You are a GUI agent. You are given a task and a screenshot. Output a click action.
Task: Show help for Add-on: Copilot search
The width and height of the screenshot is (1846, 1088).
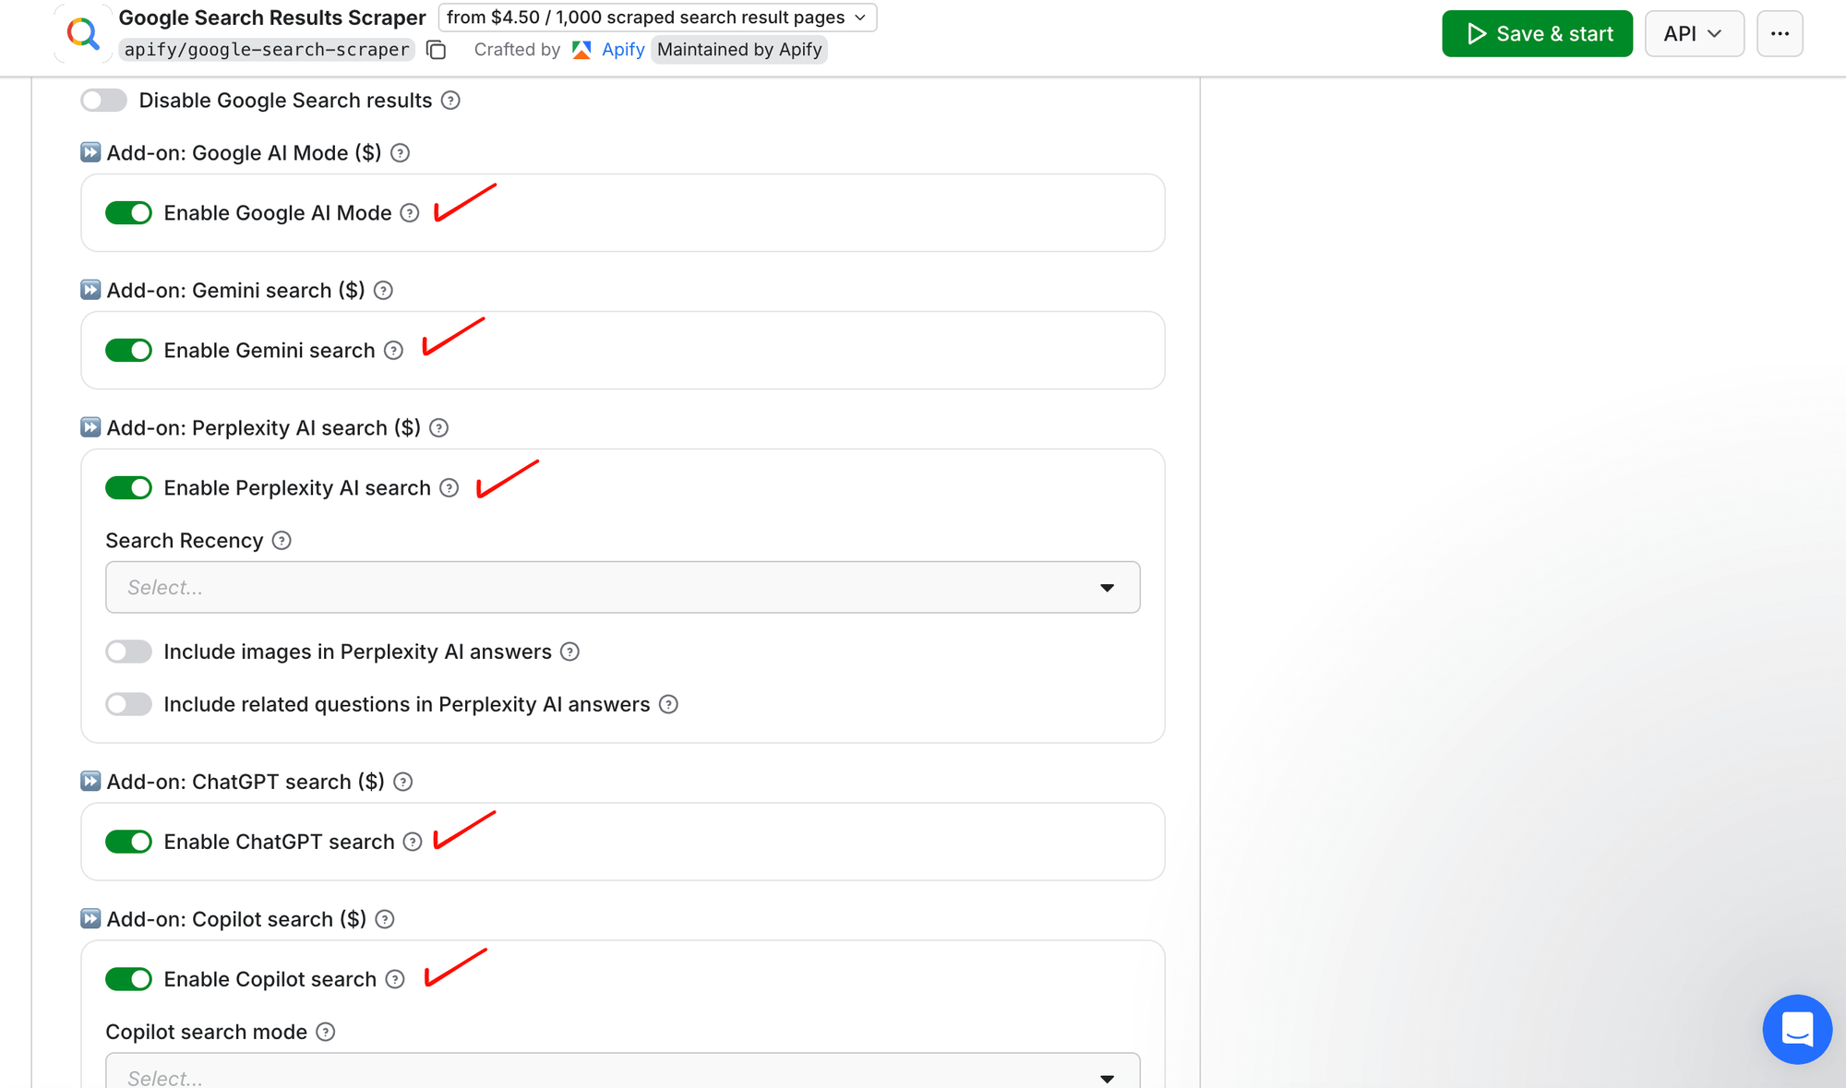385,919
